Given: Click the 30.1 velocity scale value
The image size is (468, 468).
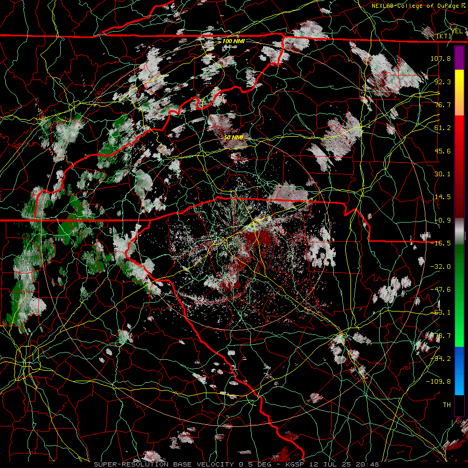Looking at the screenshot, I should (443, 174).
